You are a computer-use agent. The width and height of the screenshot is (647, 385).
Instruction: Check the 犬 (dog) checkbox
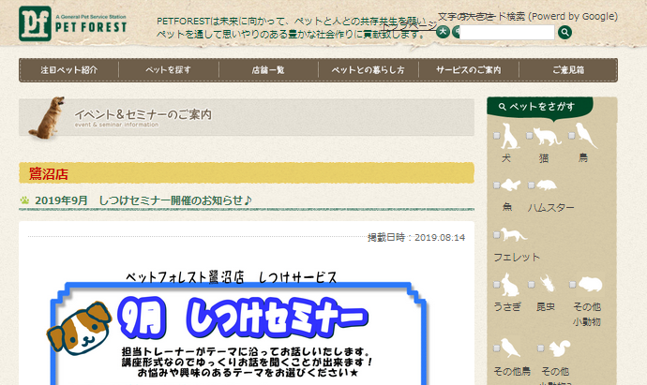pyautogui.click(x=496, y=136)
